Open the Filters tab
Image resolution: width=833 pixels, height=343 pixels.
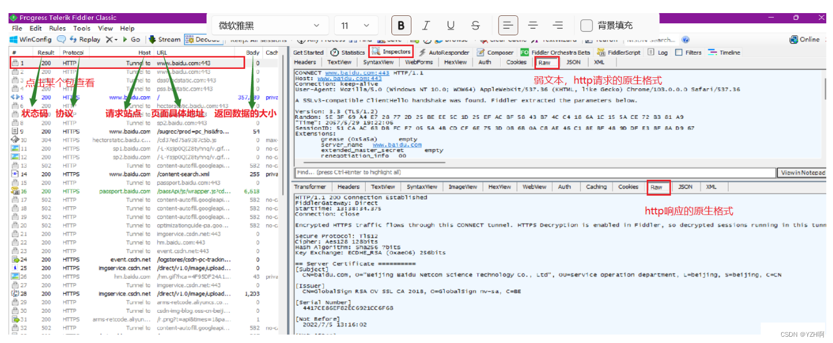688,52
